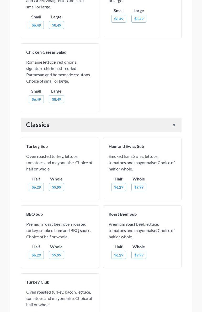This screenshot has width=202, height=312.
Task: Open the Ham and Swiss Sub title
Action: 126,146
